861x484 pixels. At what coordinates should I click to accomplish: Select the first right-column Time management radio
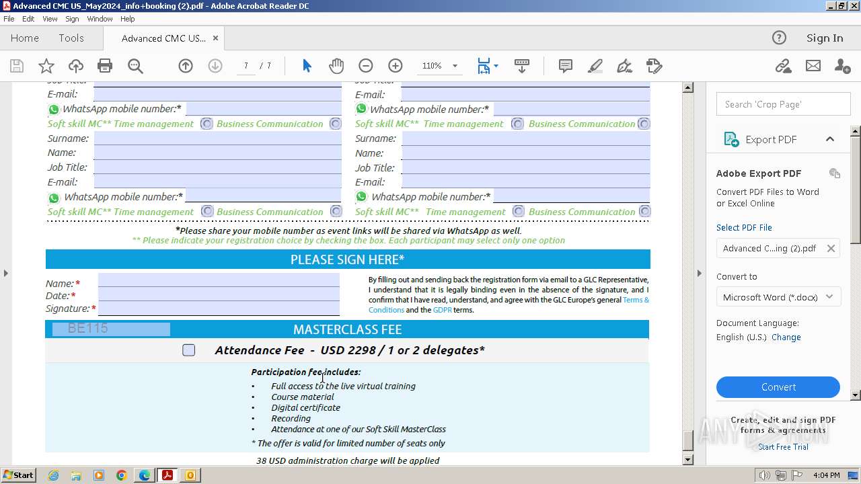pyautogui.click(x=517, y=124)
